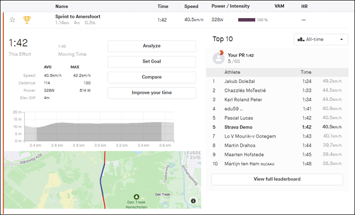Screen dimensions: 355x215
Task: Open athlete Maarten Hofstede
Action: [x=244, y=155]
